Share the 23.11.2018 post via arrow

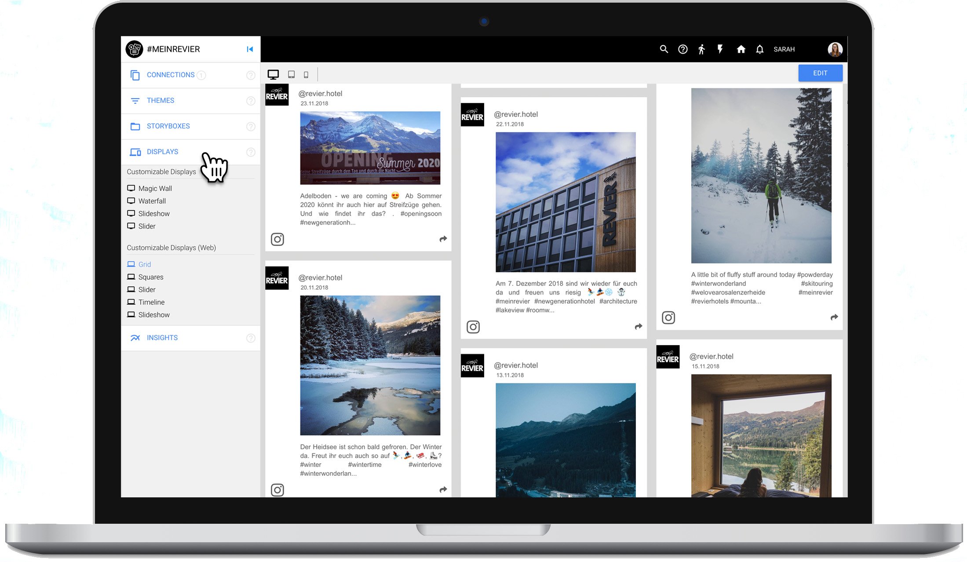[x=443, y=239]
